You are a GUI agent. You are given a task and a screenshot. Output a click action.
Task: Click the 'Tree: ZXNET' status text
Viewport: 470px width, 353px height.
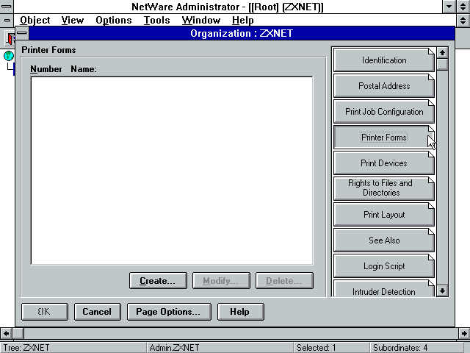coord(26,348)
